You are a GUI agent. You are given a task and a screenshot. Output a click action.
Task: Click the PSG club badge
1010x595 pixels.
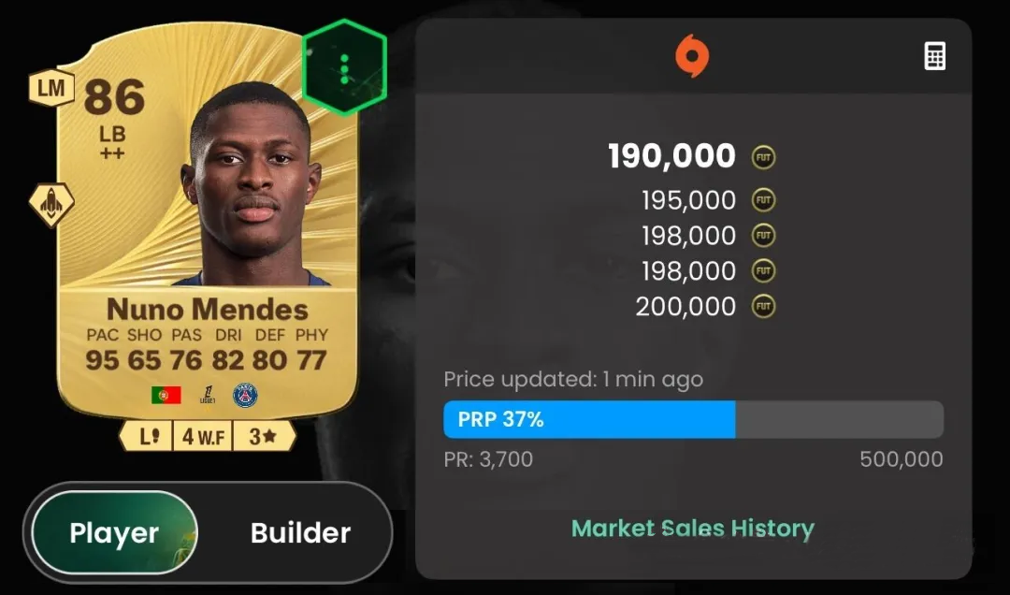coord(245,395)
